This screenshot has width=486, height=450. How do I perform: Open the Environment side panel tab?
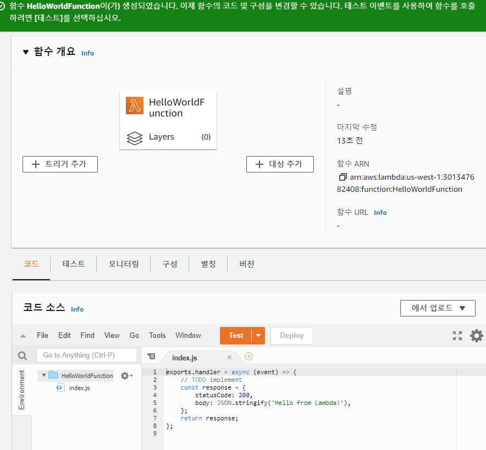21,390
